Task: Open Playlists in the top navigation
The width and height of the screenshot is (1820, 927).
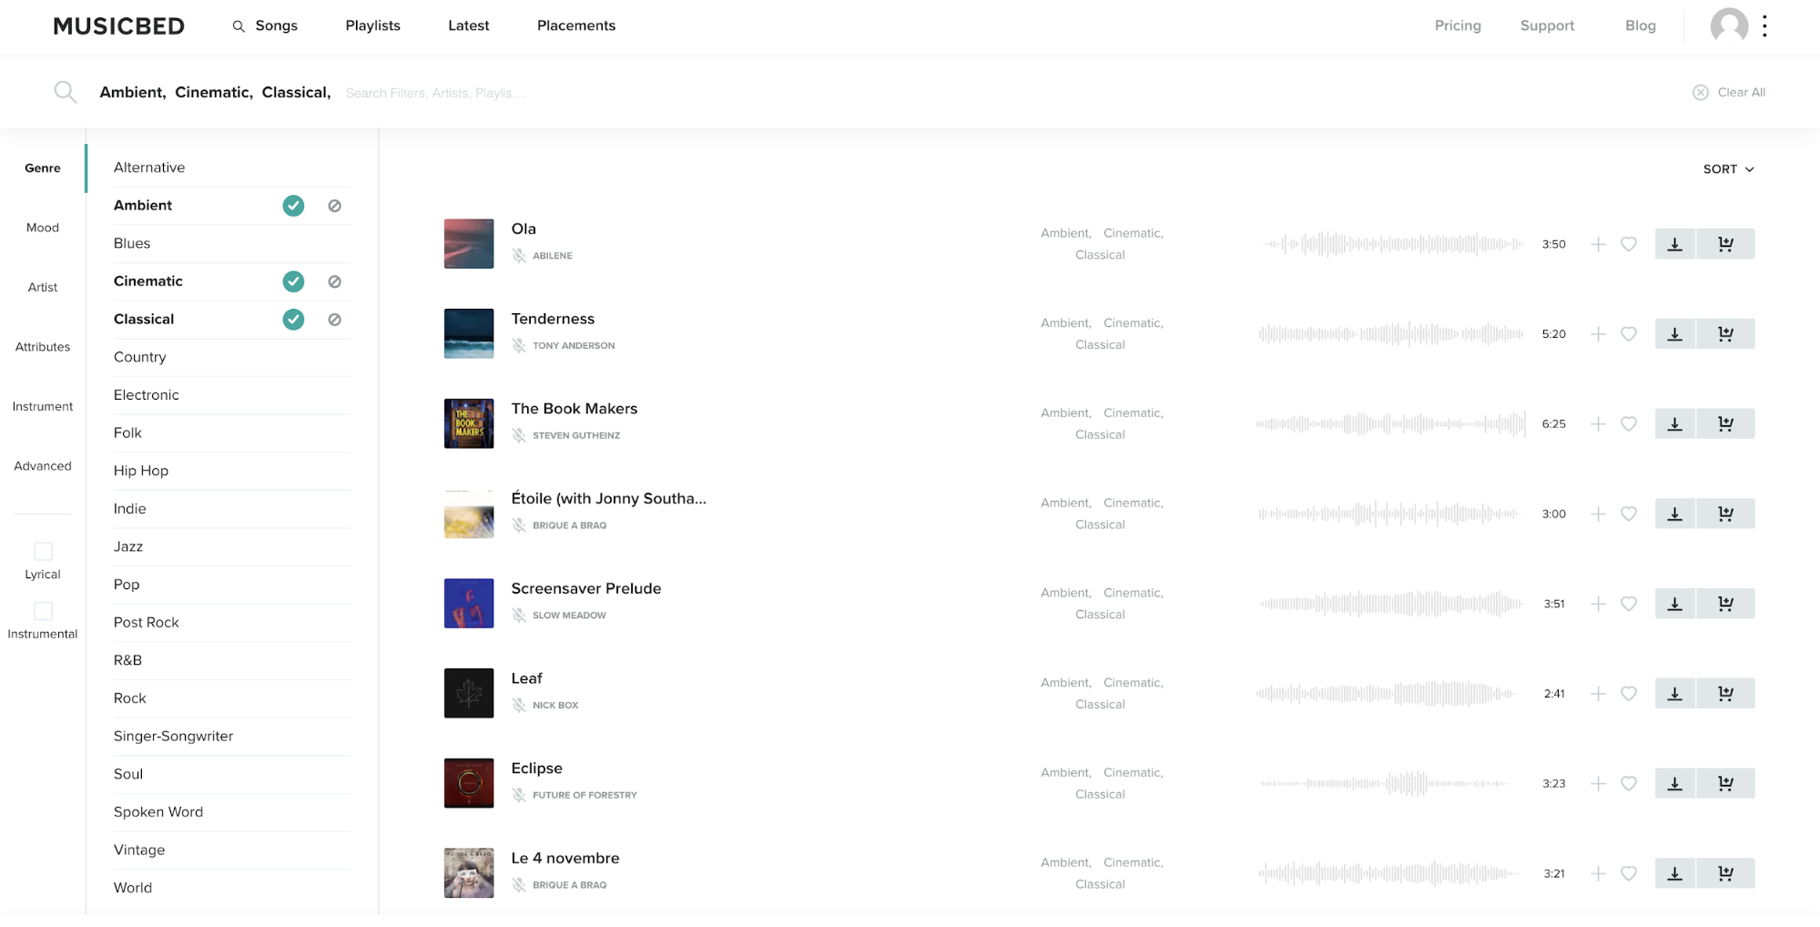Action: pos(372,25)
